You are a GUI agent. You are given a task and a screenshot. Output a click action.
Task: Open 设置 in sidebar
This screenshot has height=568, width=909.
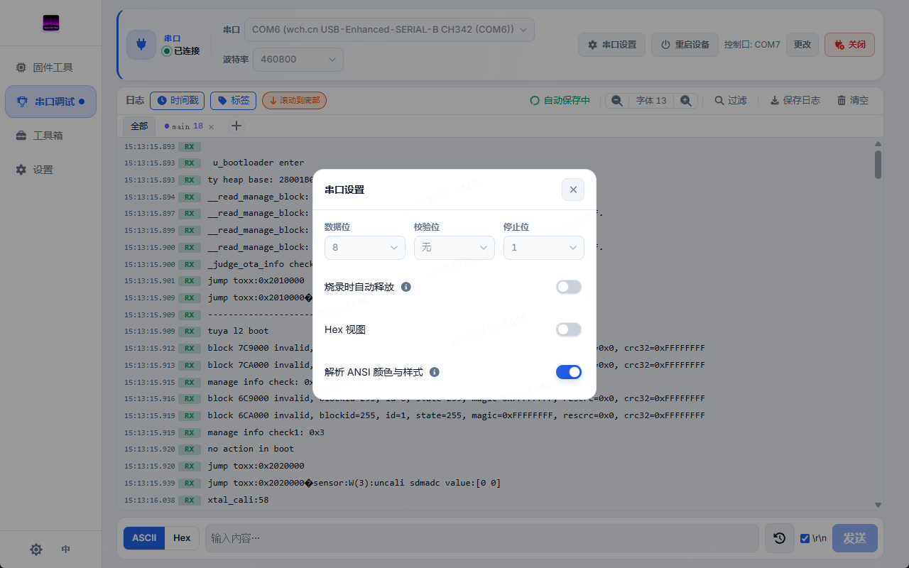click(51, 170)
